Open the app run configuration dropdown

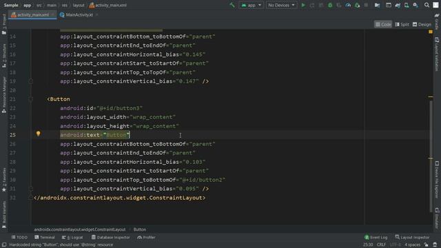click(x=251, y=5)
